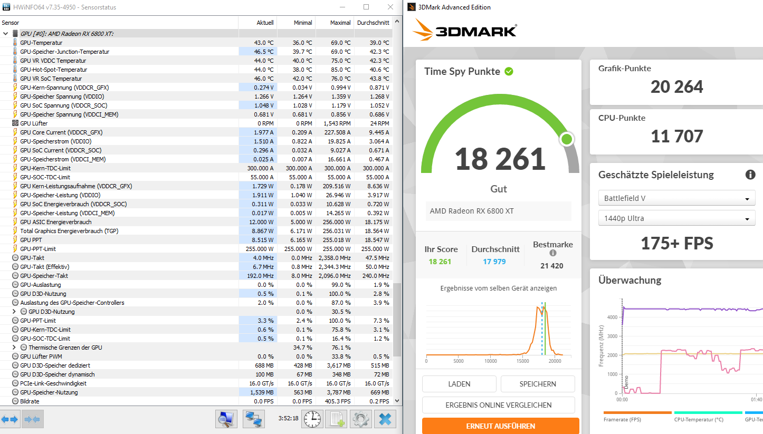Click the Minimal column header
Image resolution: width=763 pixels, height=434 pixels.
click(x=295, y=23)
